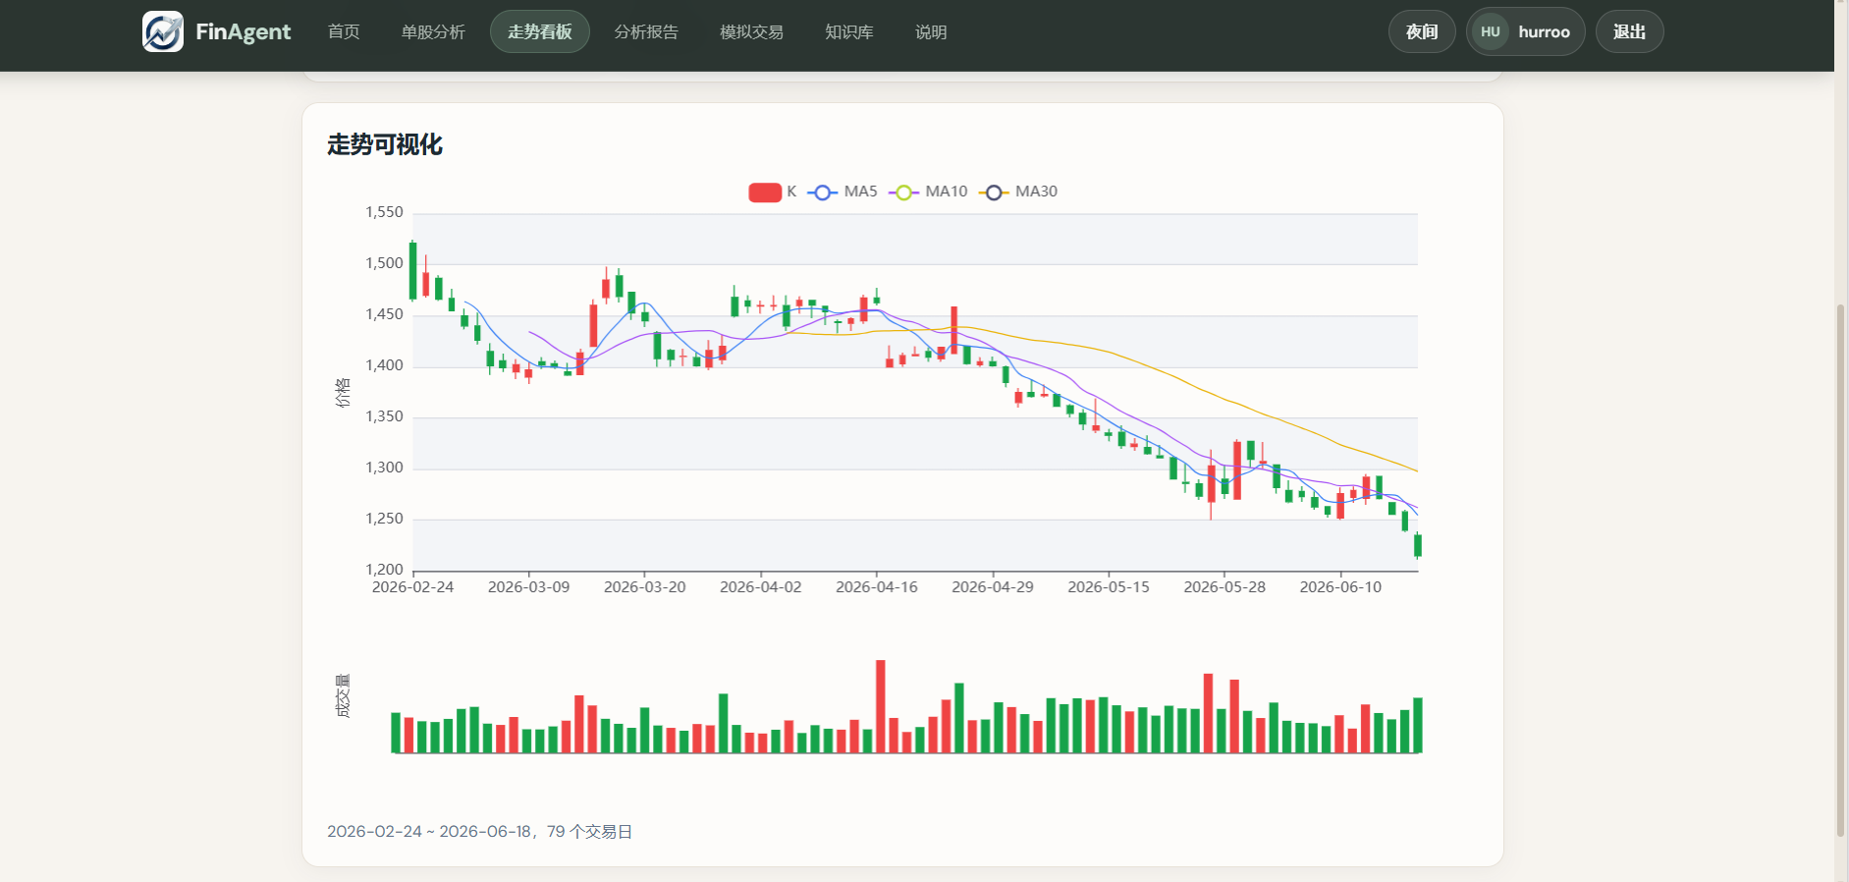This screenshot has height=882, width=1849.
Task: Open the 首页 home page
Action: tap(344, 31)
